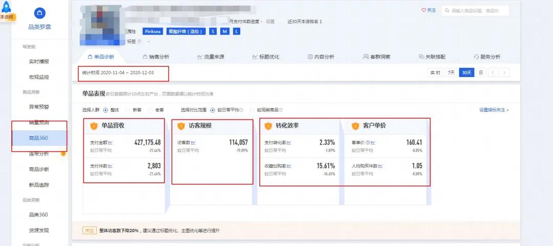Choose the 日 time range button

pos(481,73)
